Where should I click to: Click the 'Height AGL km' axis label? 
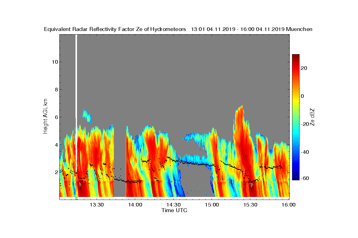[x=45, y=116]
